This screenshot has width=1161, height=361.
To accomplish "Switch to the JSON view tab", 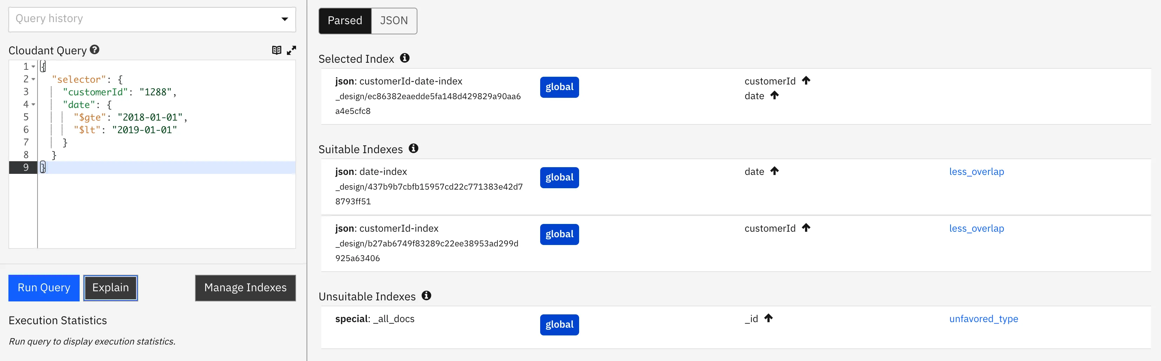I will [x=394, y=21].
